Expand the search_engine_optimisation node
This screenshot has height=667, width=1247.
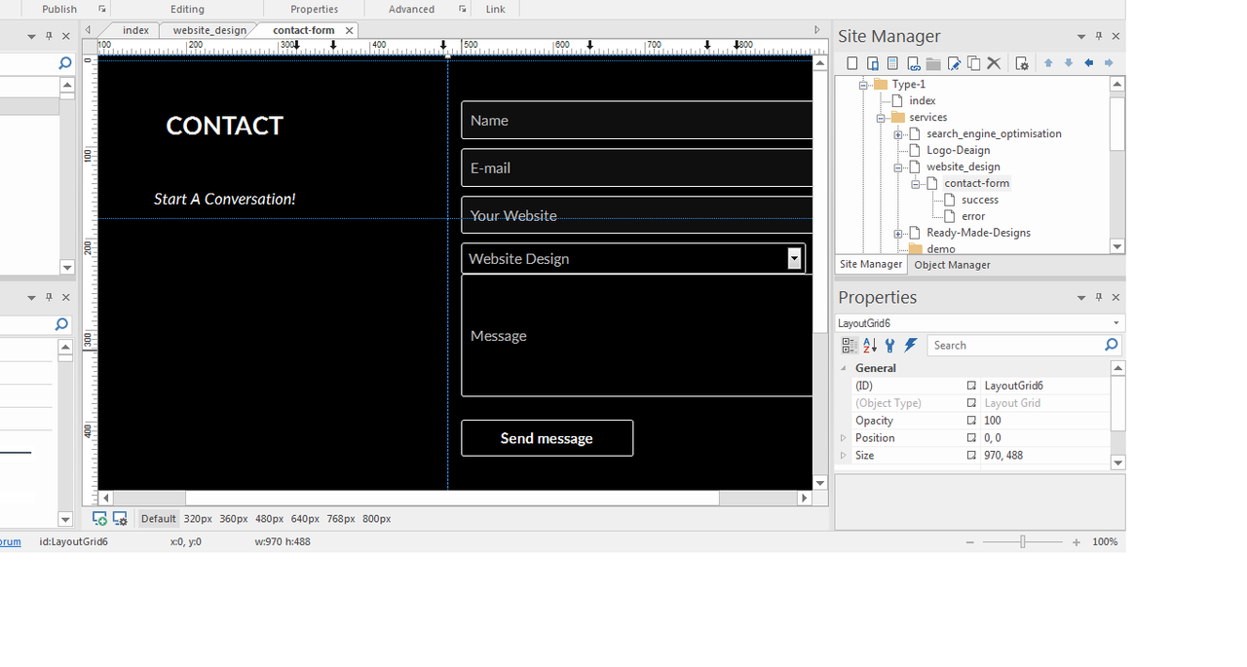click(898, 134)
